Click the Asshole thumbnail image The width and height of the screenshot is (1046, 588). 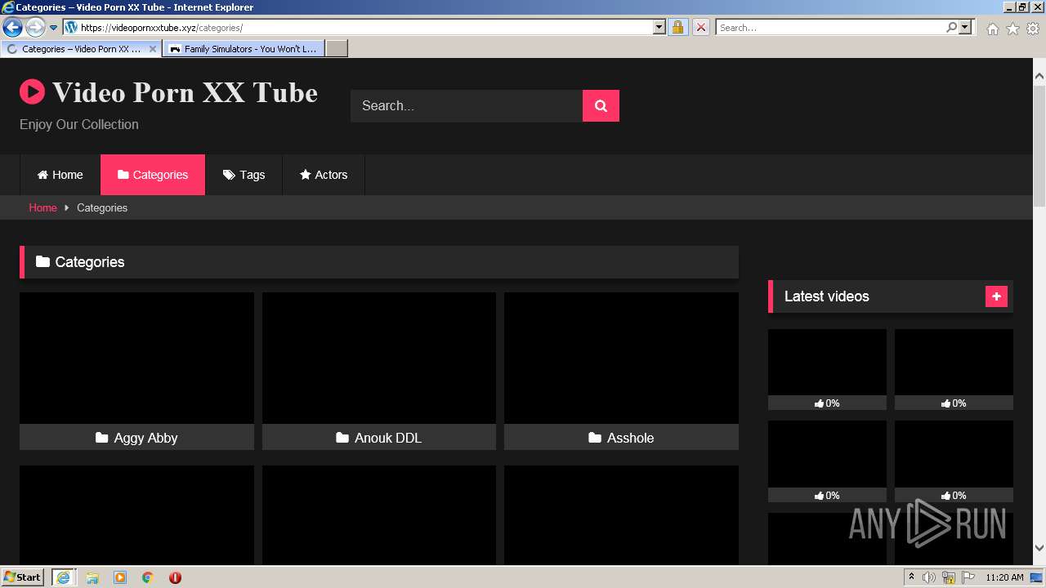[x=621, y=359]
